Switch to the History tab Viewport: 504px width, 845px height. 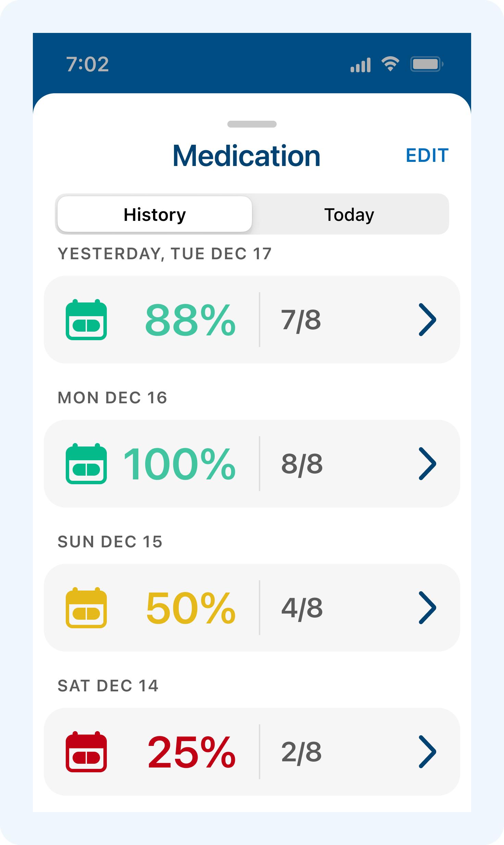pyautogui.click(x=155, y=215)
